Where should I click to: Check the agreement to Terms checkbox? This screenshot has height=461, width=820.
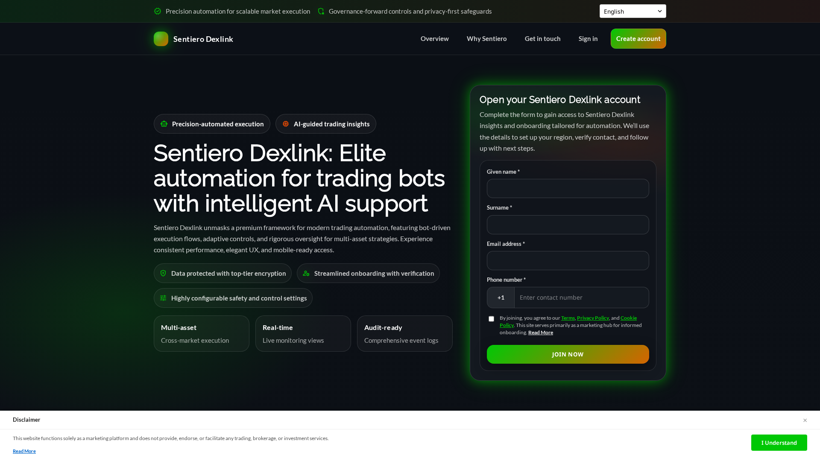point(491,319)
